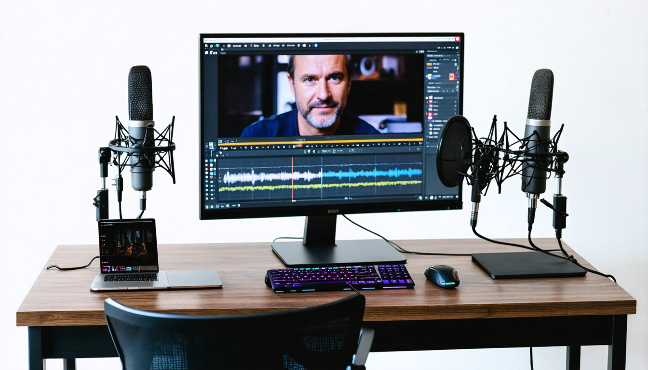
Task: Toggle the red item icon in the right panel list
Action: (430, 115)
